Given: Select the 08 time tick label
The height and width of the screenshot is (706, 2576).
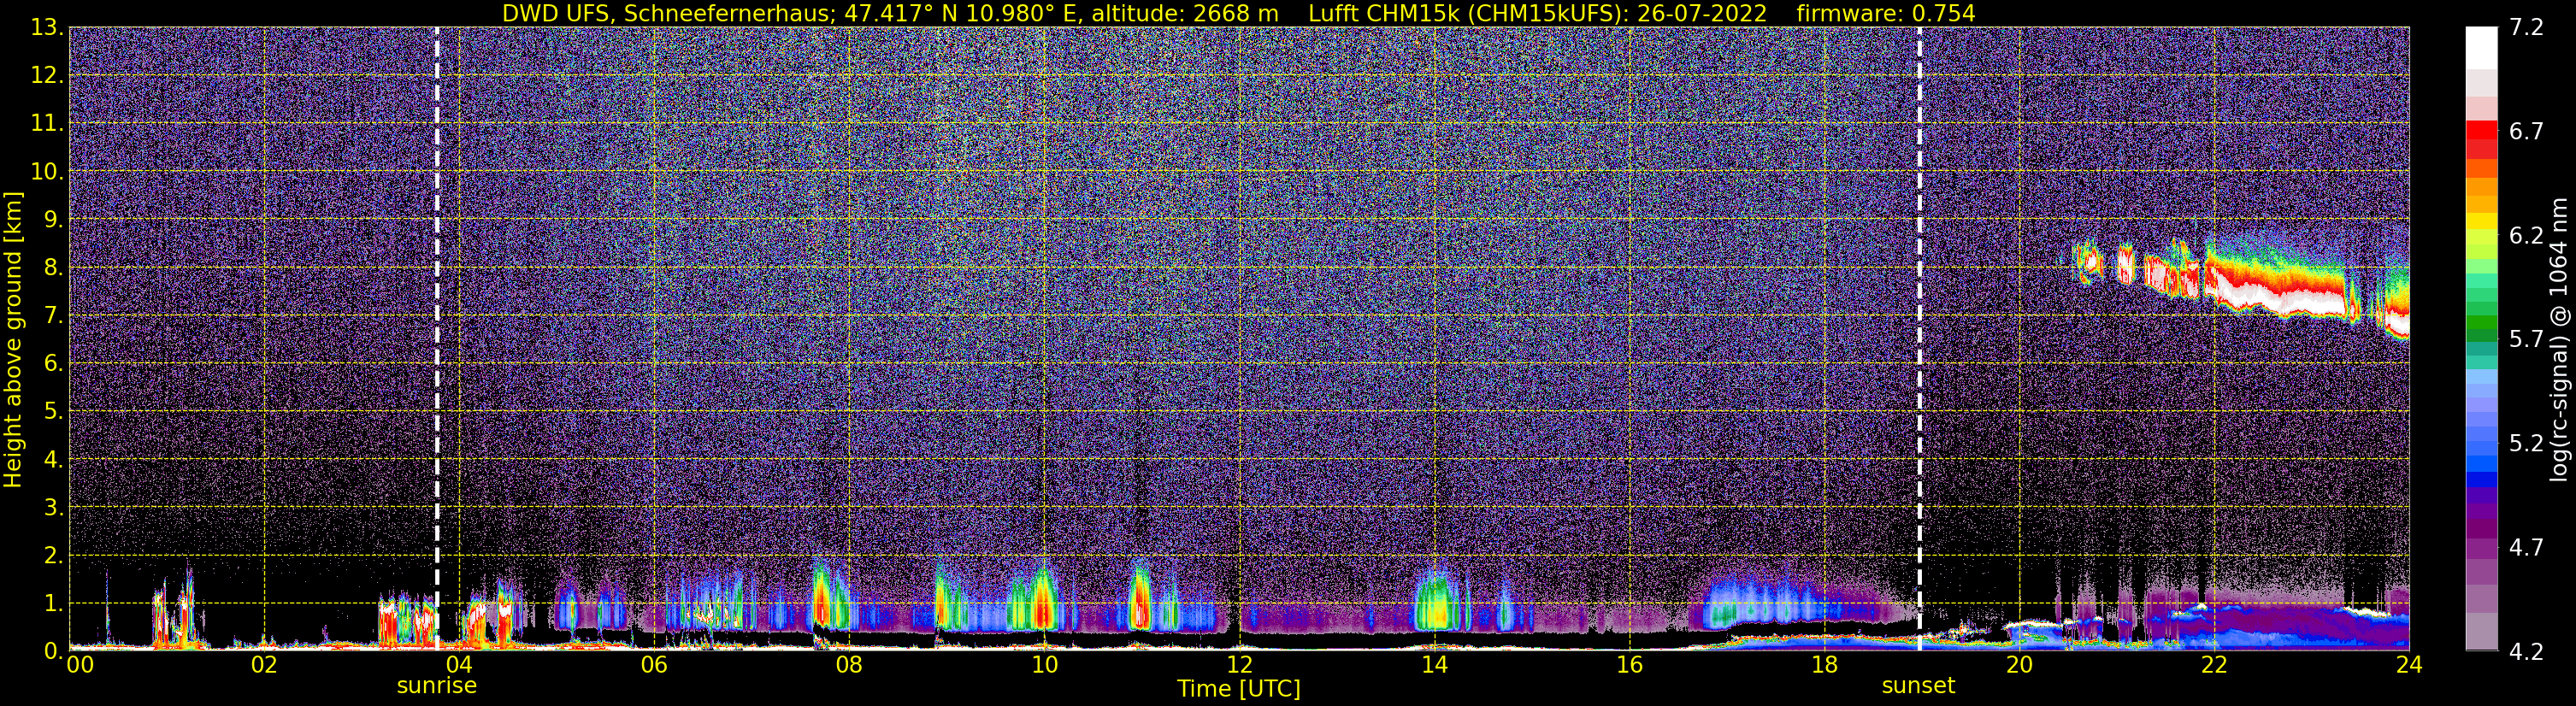Looking at the screenshot, I should (849, 666).
